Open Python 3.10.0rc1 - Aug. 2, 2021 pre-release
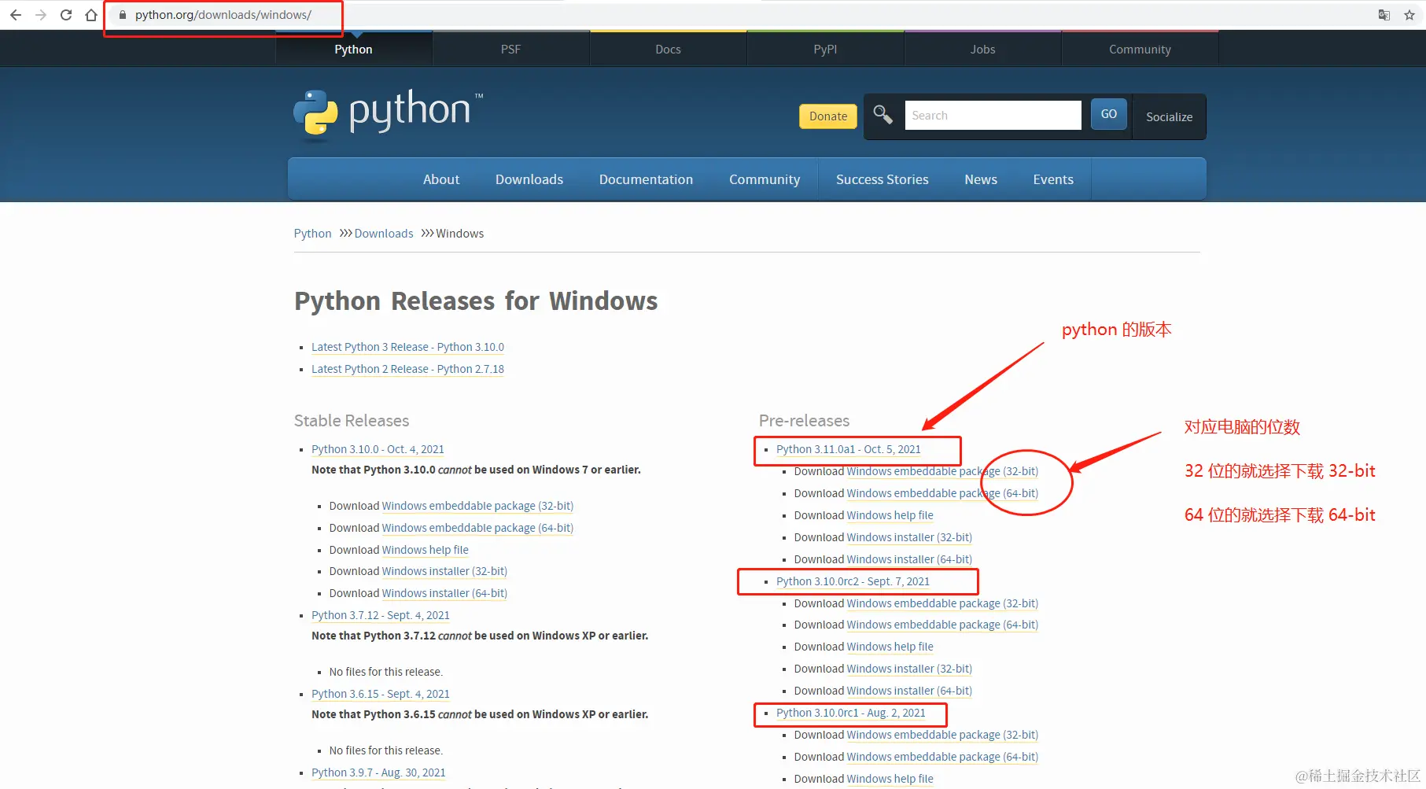Screen dimensions: 1426x789 tap(851, 713)
